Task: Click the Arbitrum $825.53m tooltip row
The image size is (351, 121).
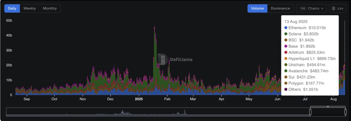Action: point(304,52)
